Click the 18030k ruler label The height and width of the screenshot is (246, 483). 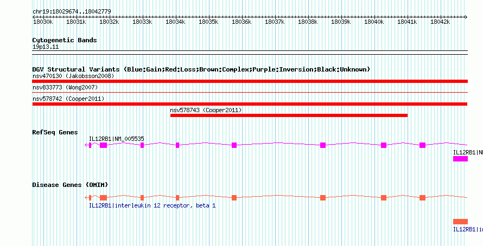43,22
